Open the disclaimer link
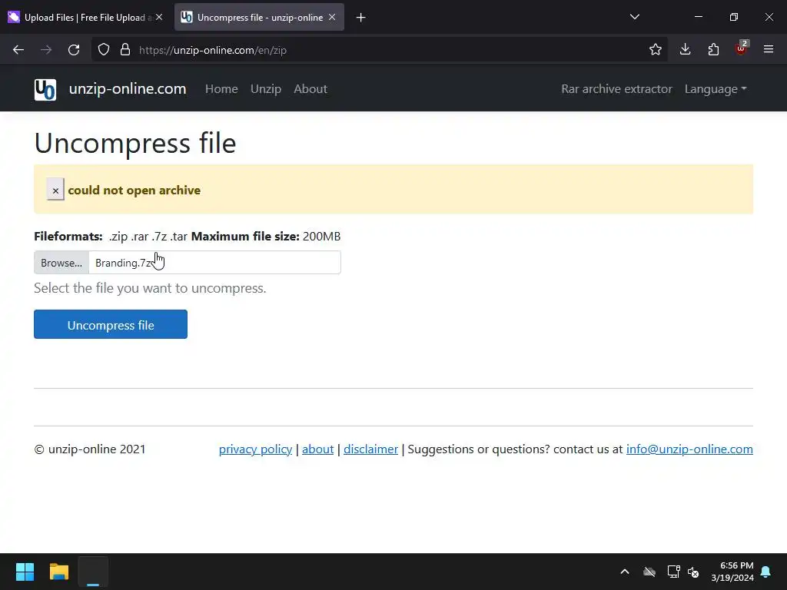787x590 pixels. pos(371,449)
